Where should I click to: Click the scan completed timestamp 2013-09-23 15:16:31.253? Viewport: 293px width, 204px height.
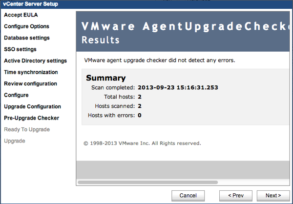pyautogui.click(x=178, y=87)
